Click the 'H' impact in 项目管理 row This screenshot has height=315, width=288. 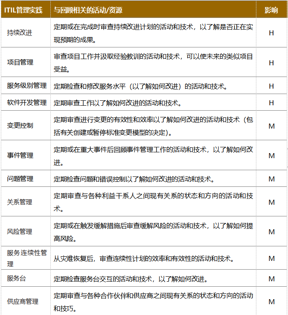(271, 63)
